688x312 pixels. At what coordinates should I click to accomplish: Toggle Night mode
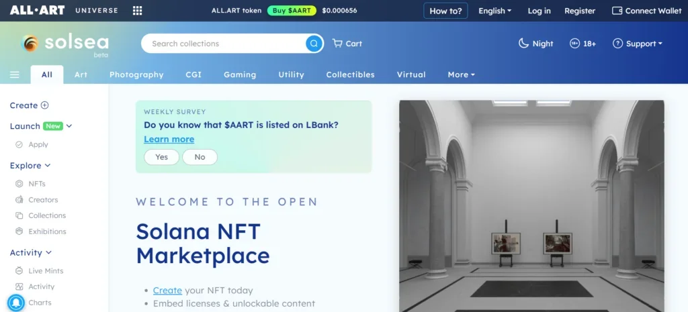[x=535, y=44]
